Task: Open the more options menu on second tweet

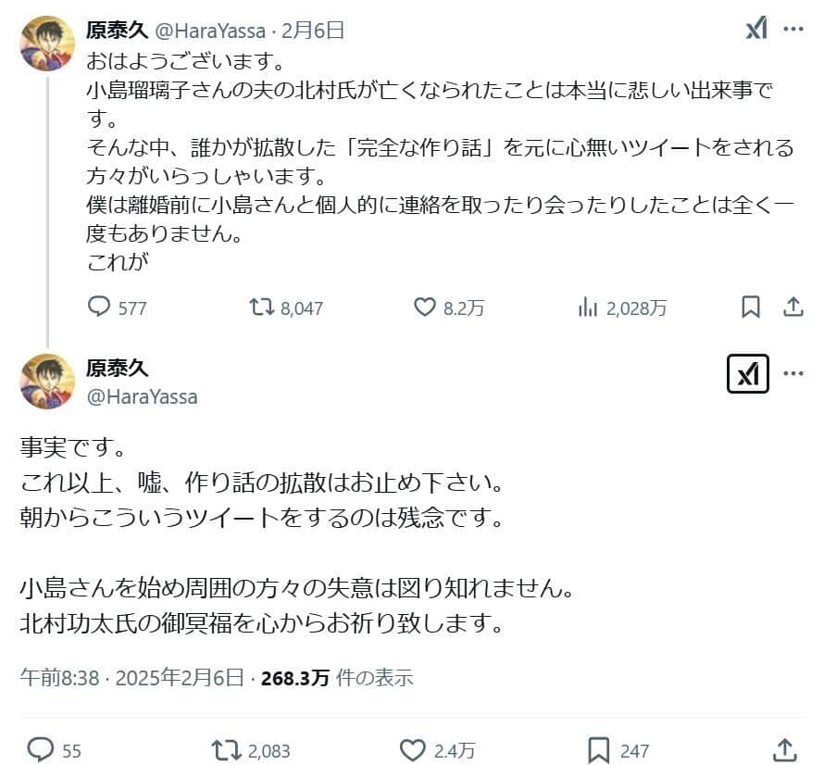Action: [793, 373]
